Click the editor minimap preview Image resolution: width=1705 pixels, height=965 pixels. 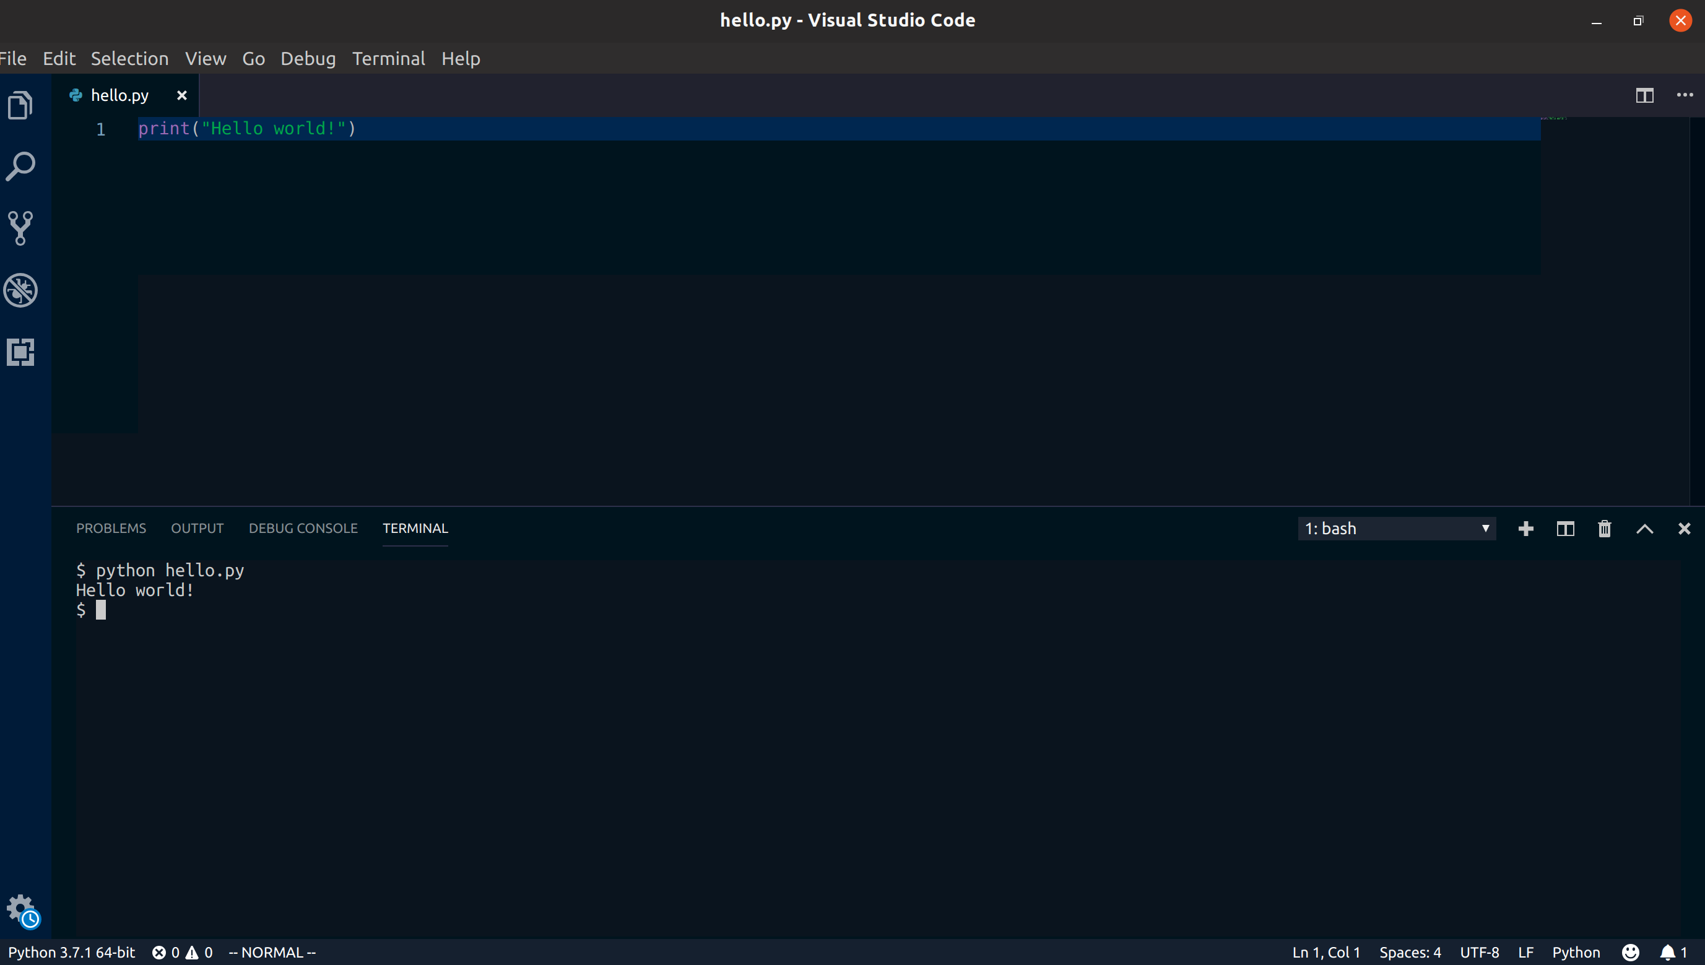click(x=1554, y=118)
